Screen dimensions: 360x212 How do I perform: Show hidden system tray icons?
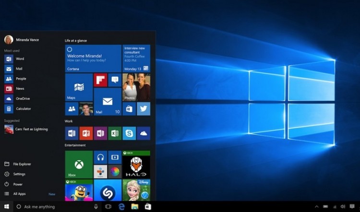click(x=317, y=207)
